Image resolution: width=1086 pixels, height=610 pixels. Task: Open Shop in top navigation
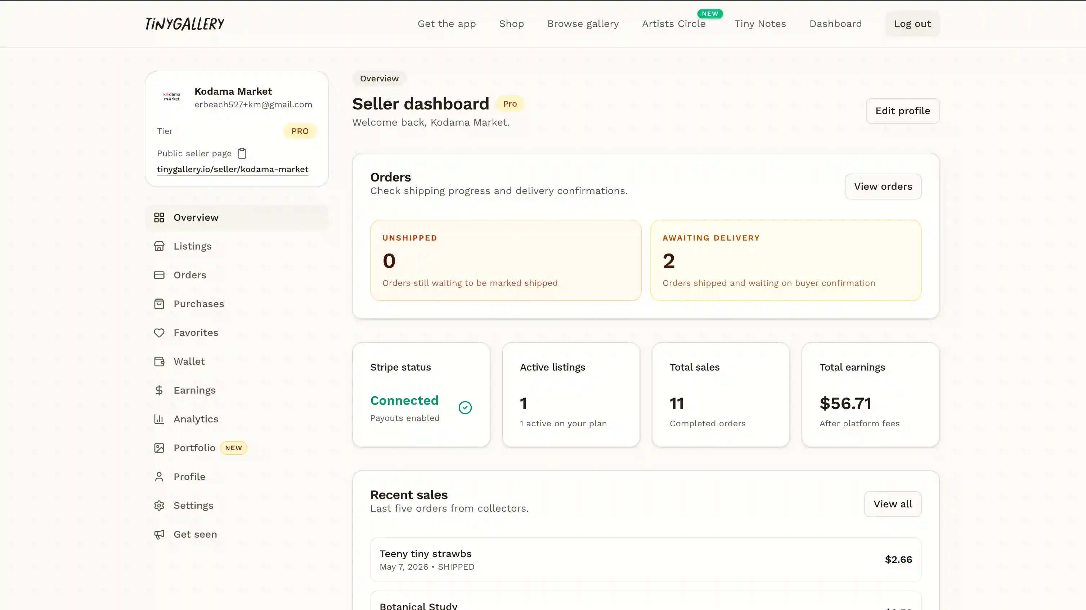(x=511, y=24)
